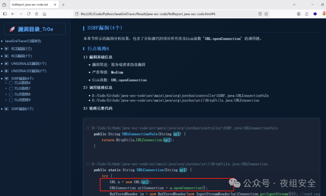Open JavaSinkTracer扫描报告 sidebar link

23,41
